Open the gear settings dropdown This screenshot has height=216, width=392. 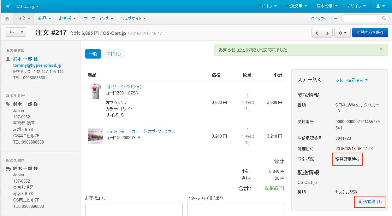pyautogui.click(x=342, y=32)
